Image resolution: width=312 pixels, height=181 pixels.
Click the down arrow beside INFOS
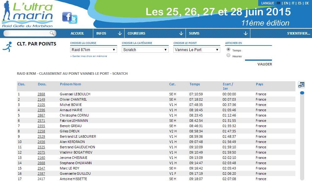coord(120,33)
